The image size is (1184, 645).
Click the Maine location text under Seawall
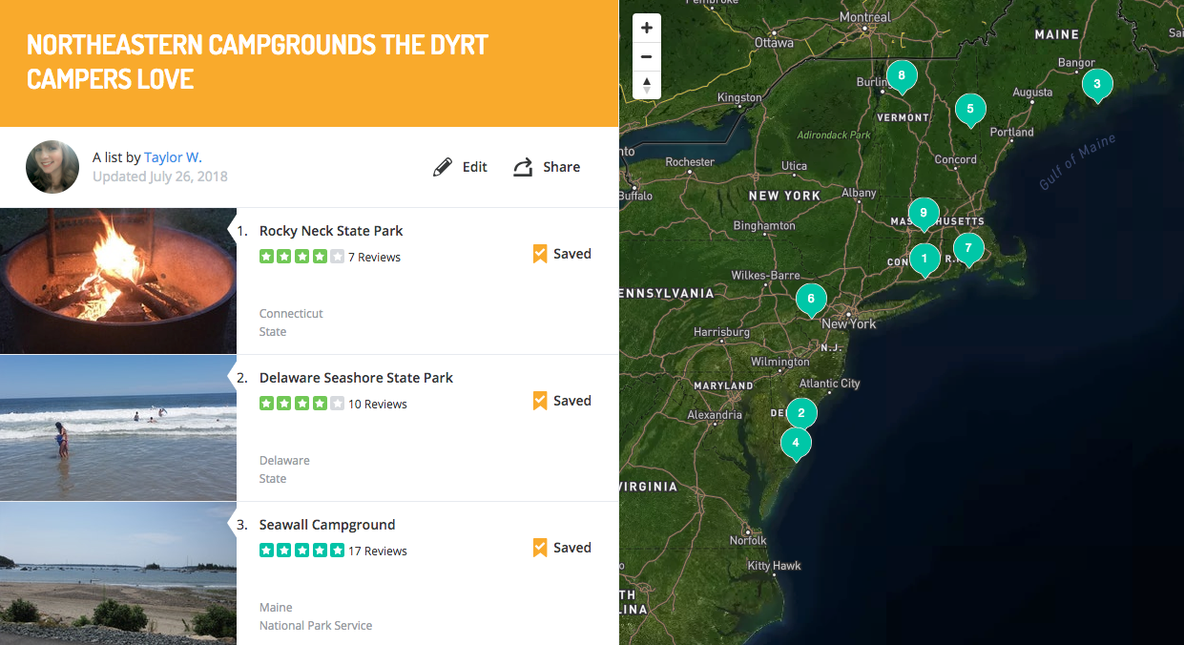pos(276,608)
